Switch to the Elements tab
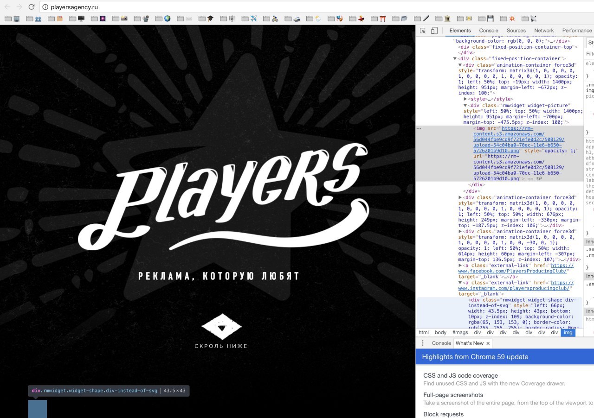The width and height of the screenshot is (594, 418). pos(460,31)
